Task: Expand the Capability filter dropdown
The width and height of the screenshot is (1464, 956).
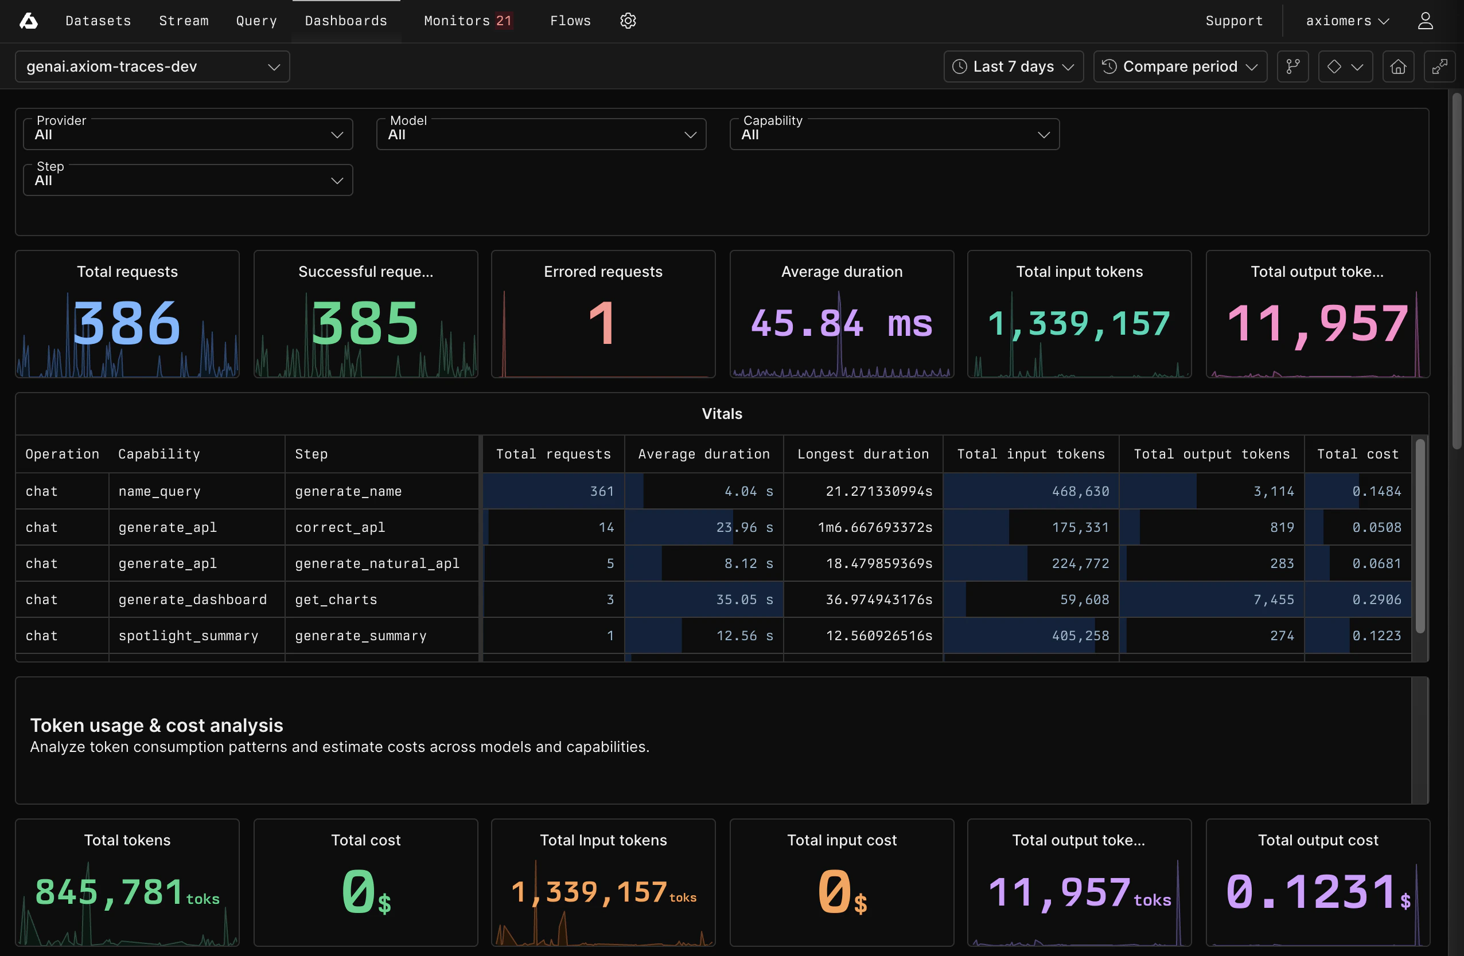Action: coord(894,134)
